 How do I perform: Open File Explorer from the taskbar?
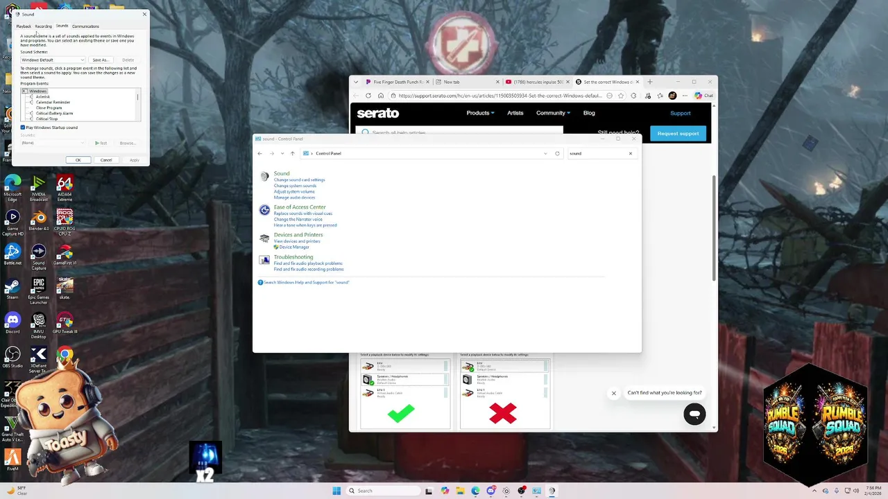tap(460, 491)
